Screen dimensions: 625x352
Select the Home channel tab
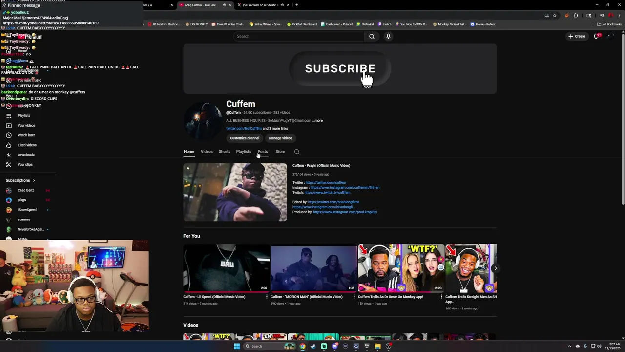(x=189, y=152)
